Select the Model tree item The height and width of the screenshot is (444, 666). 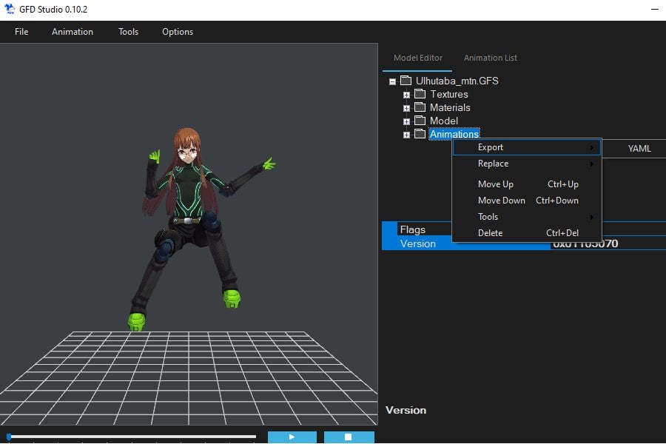443,121
